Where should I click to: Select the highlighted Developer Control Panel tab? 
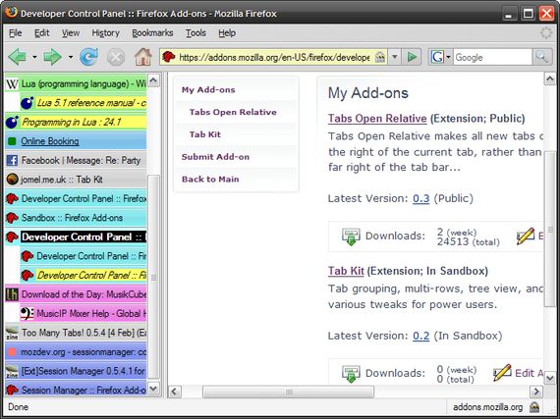click(x=76, y=237)
